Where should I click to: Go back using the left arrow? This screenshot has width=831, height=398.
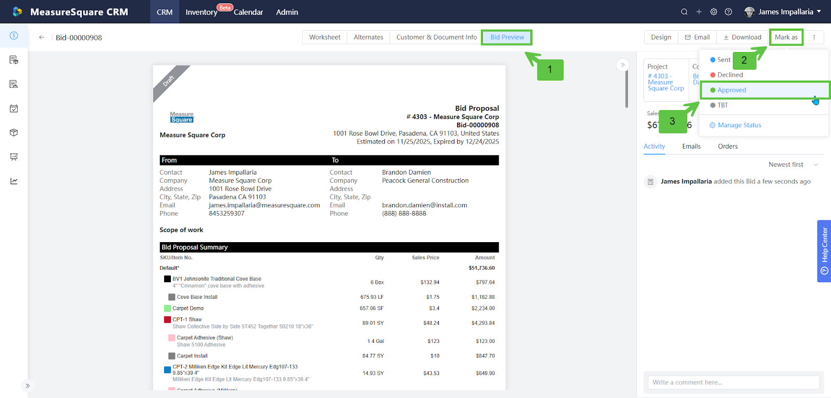pos(42,37)
